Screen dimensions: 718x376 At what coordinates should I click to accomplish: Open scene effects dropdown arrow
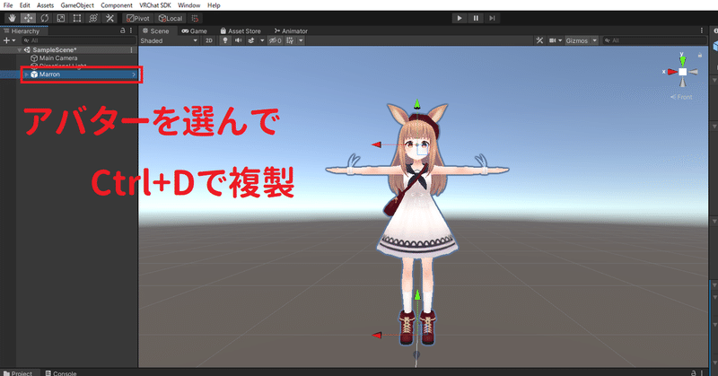[x=262, y=40]
